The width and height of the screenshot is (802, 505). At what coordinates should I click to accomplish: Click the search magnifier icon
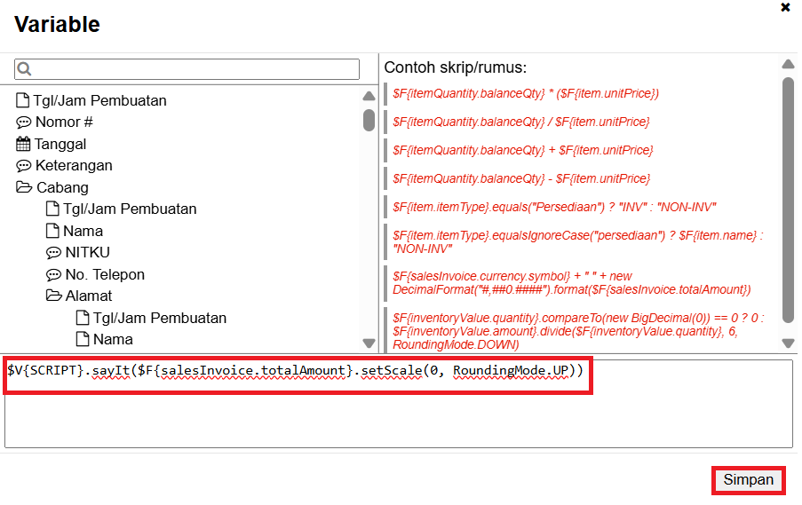pos(25,69)
